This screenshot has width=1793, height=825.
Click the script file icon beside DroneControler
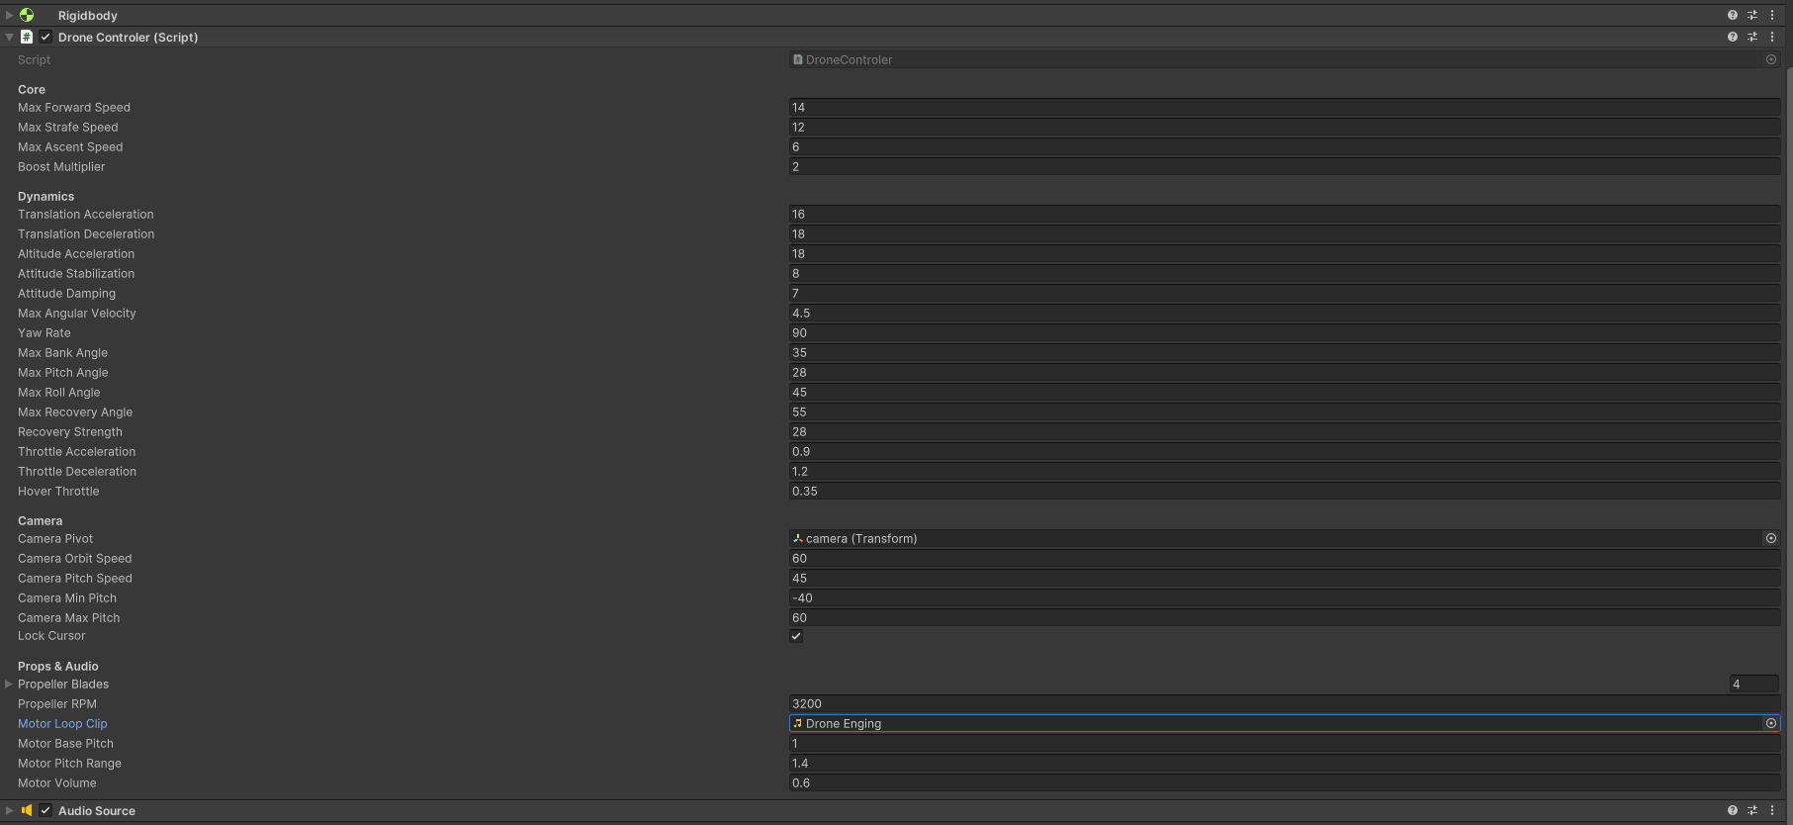tap(798, 59)
